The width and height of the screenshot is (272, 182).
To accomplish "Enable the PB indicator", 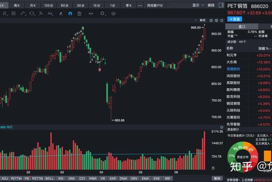I will [x=27, y=179].
